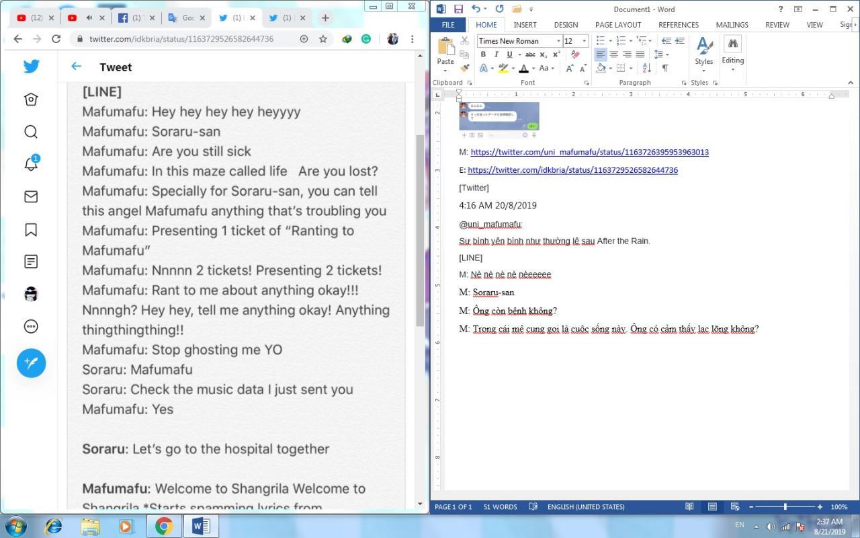Undo the last action in Word
This screenshot has width=860, height=538.
coord(476,9)
